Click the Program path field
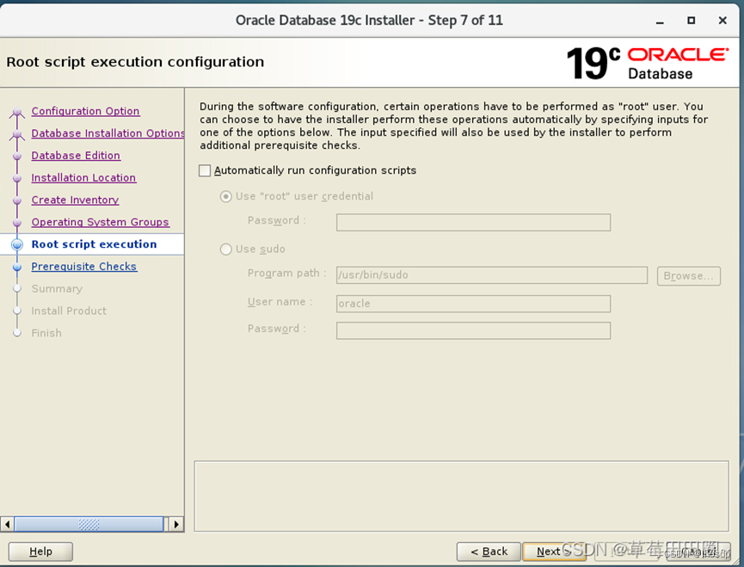The height and width of the screenshot is (567, 744). (x=492, y=275)
